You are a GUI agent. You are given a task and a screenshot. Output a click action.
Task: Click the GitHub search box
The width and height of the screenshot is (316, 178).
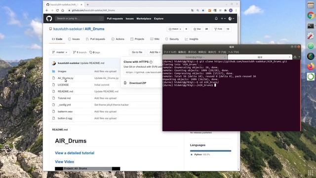[x=79, y=19]
